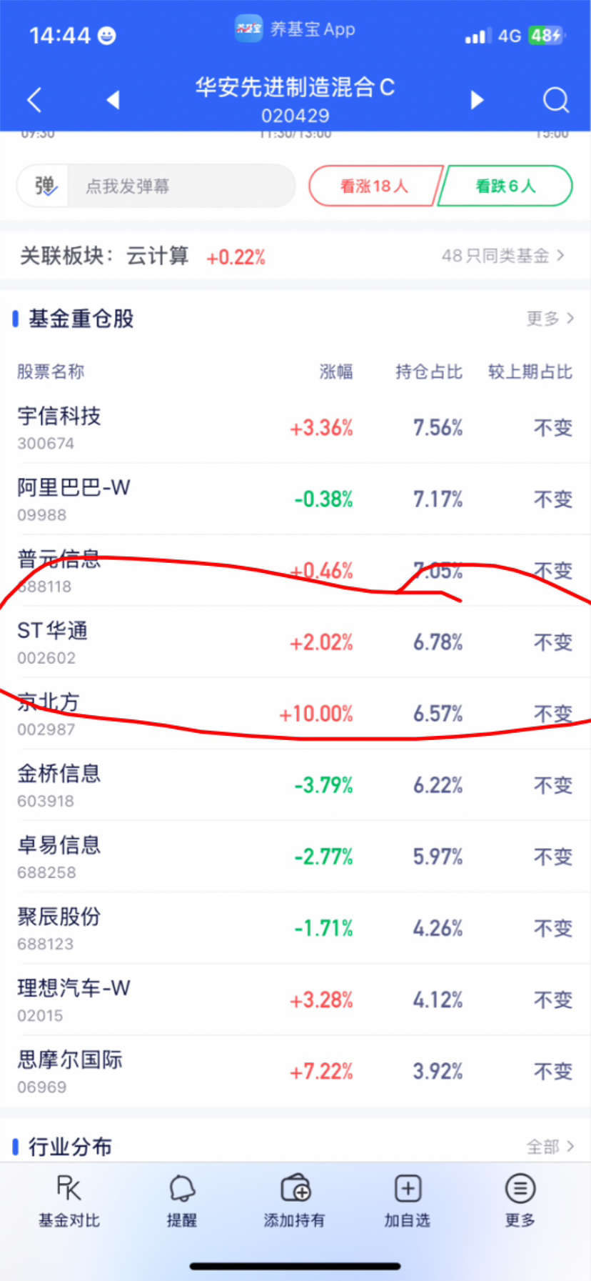Open 更多 menu icon in bottom bar
This screenshot has width=591, height=1281.
[520, 1189]
